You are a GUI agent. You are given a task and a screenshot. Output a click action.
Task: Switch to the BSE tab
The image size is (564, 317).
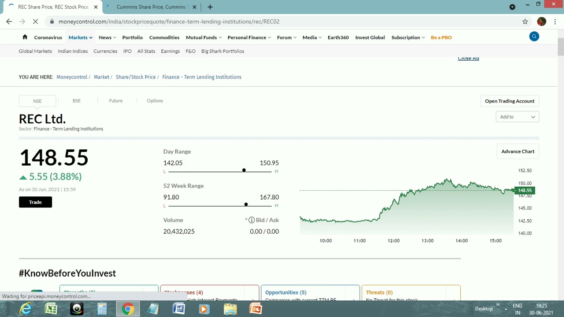(x=77, y=101)
